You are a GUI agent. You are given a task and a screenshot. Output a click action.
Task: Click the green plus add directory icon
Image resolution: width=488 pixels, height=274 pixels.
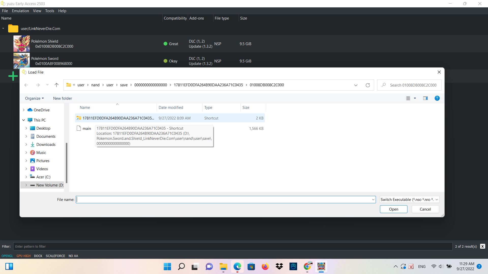coord(13,76)
